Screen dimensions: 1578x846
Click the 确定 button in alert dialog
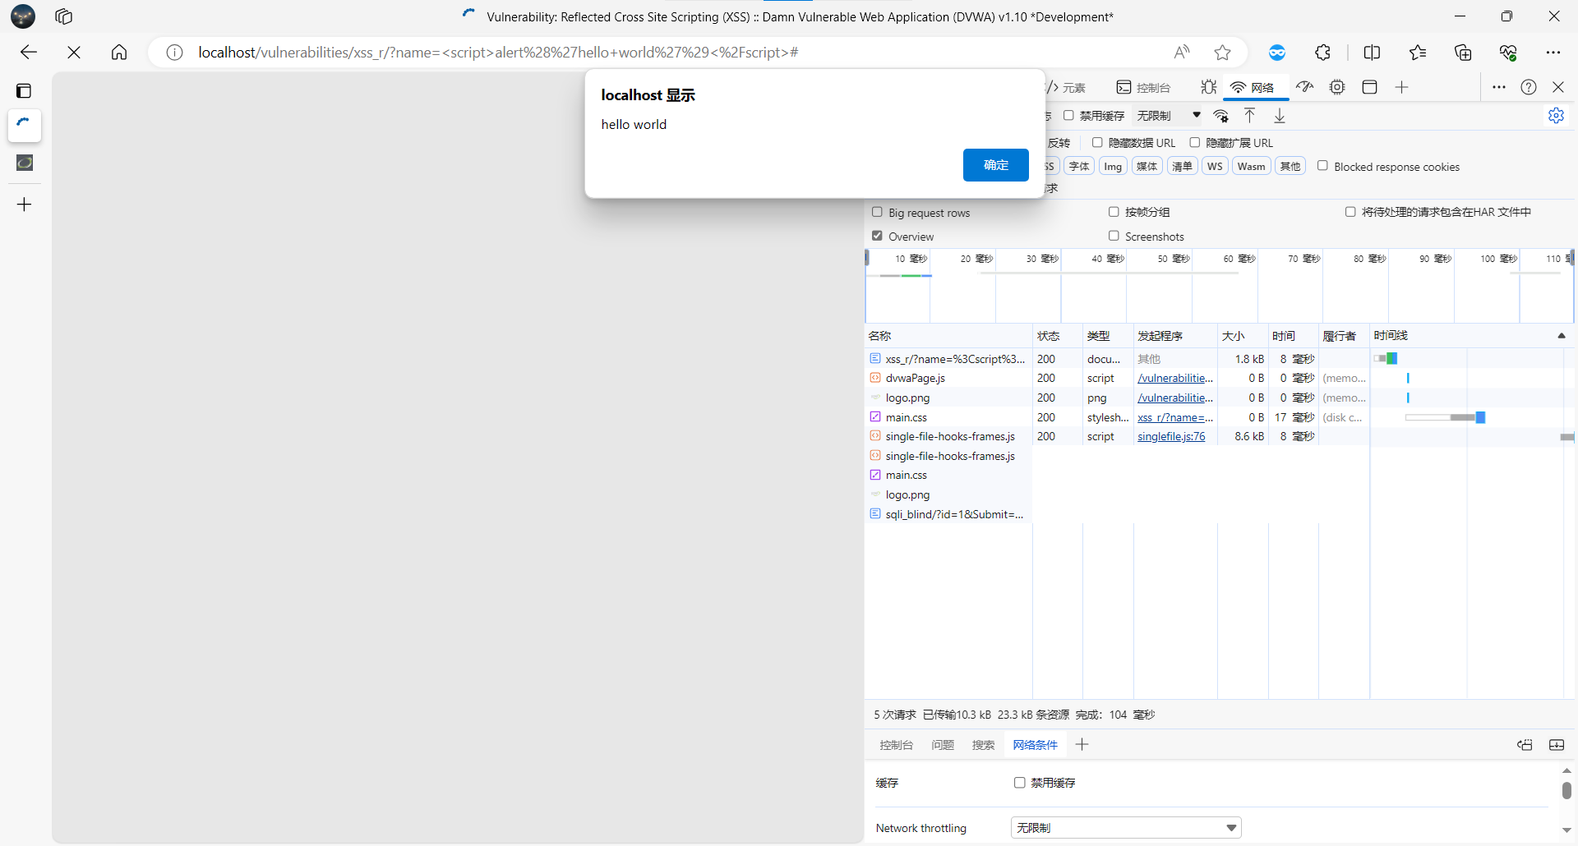click(995, 165)
